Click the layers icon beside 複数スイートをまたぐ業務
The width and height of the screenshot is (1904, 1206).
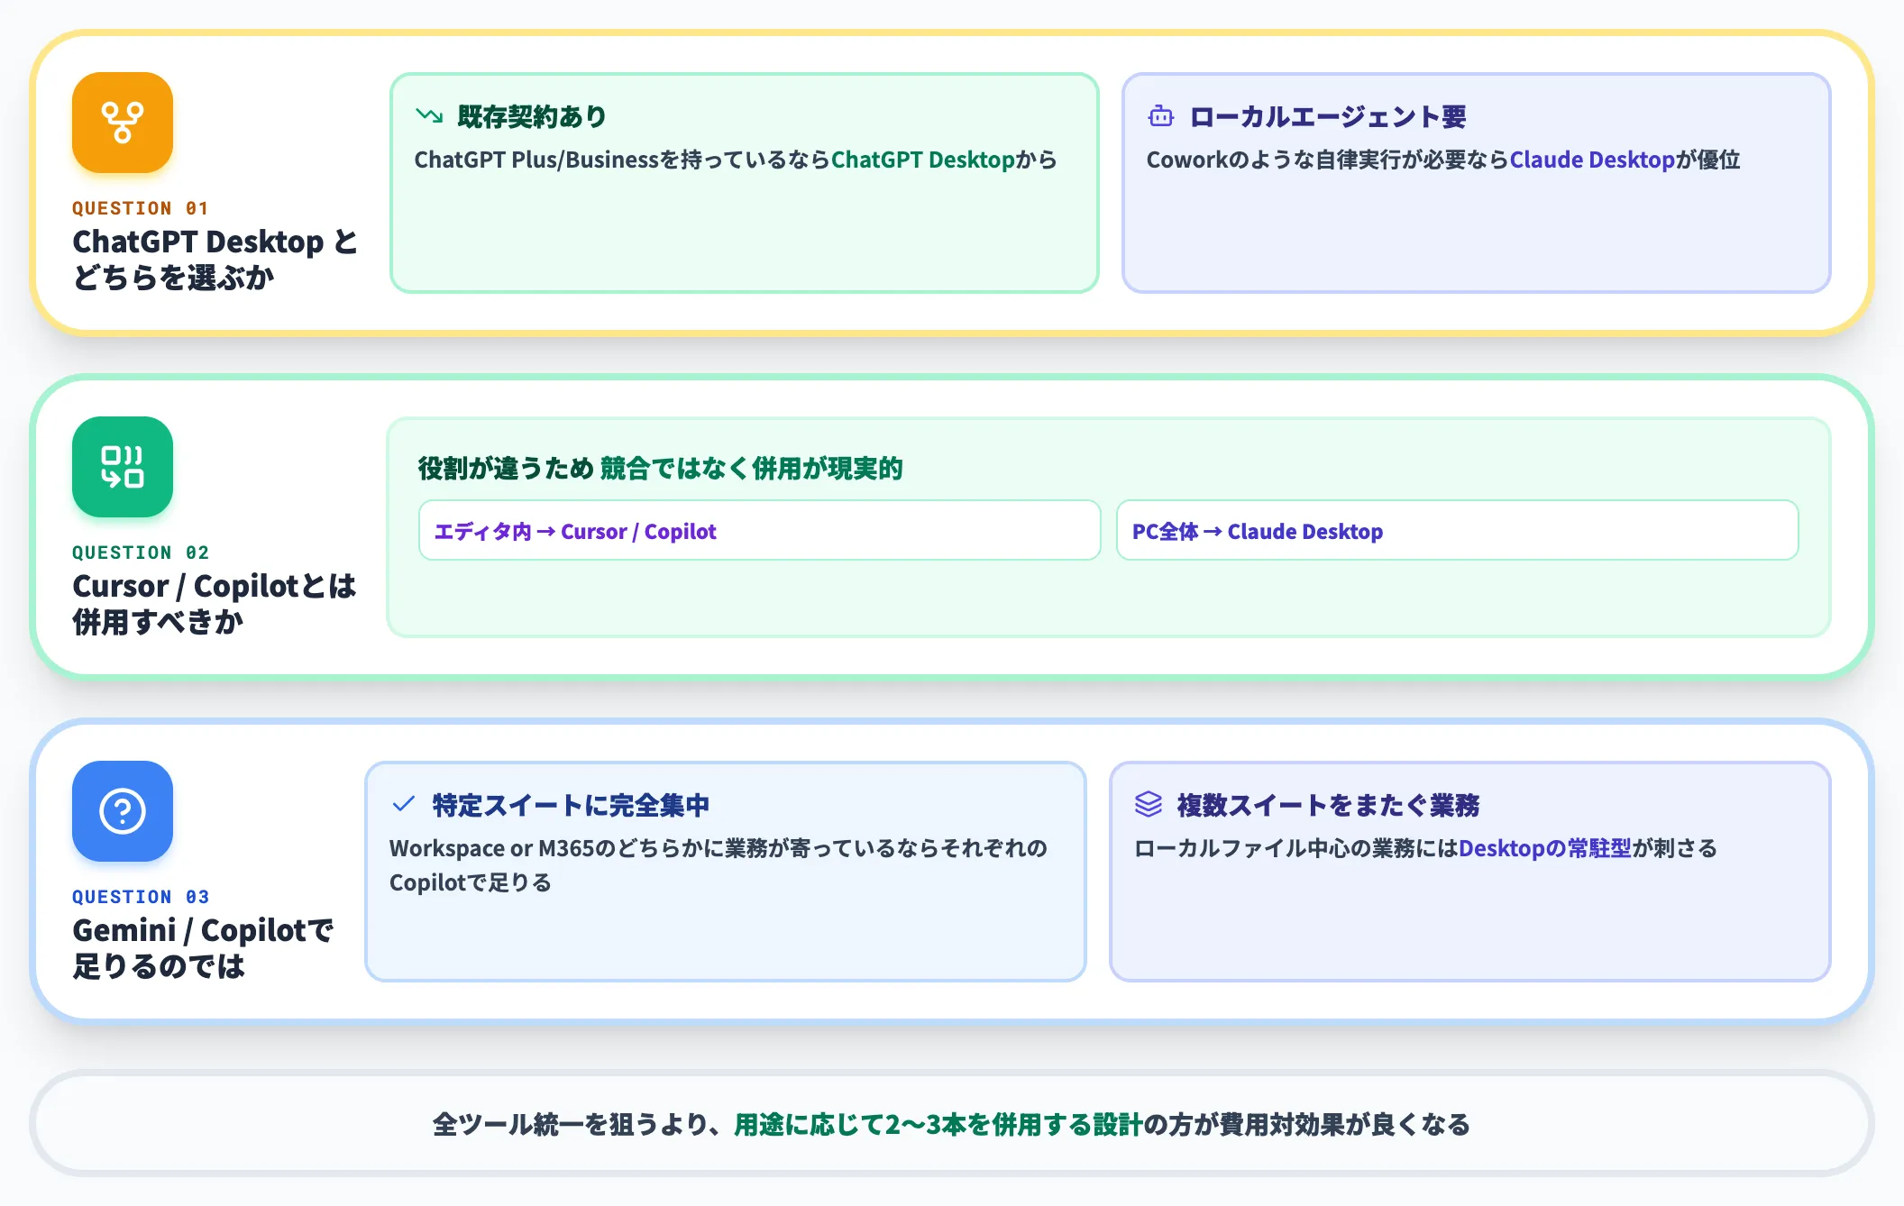click(x=1149, y=804)
